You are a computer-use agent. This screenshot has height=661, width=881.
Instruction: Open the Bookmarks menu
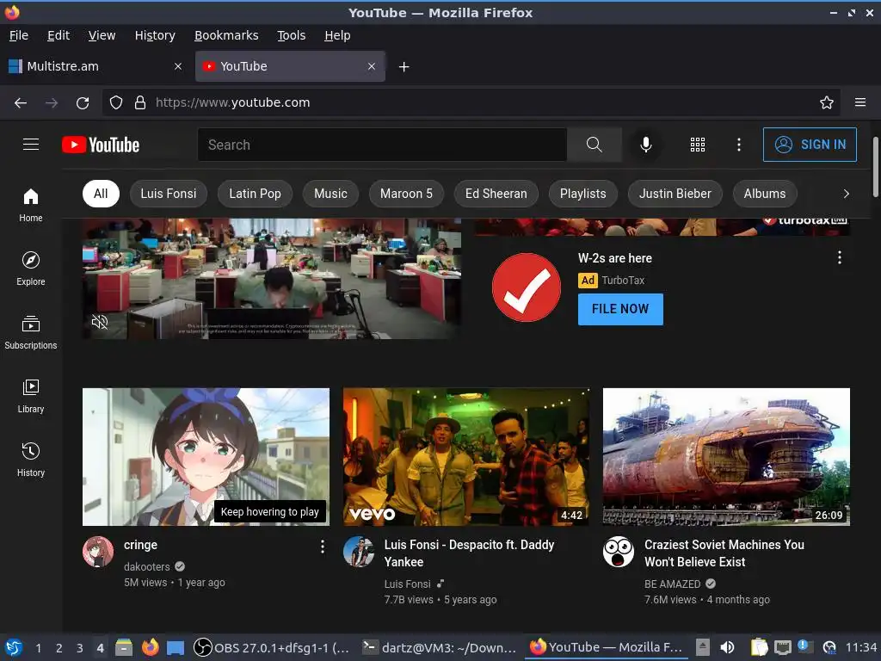[226, 35]
